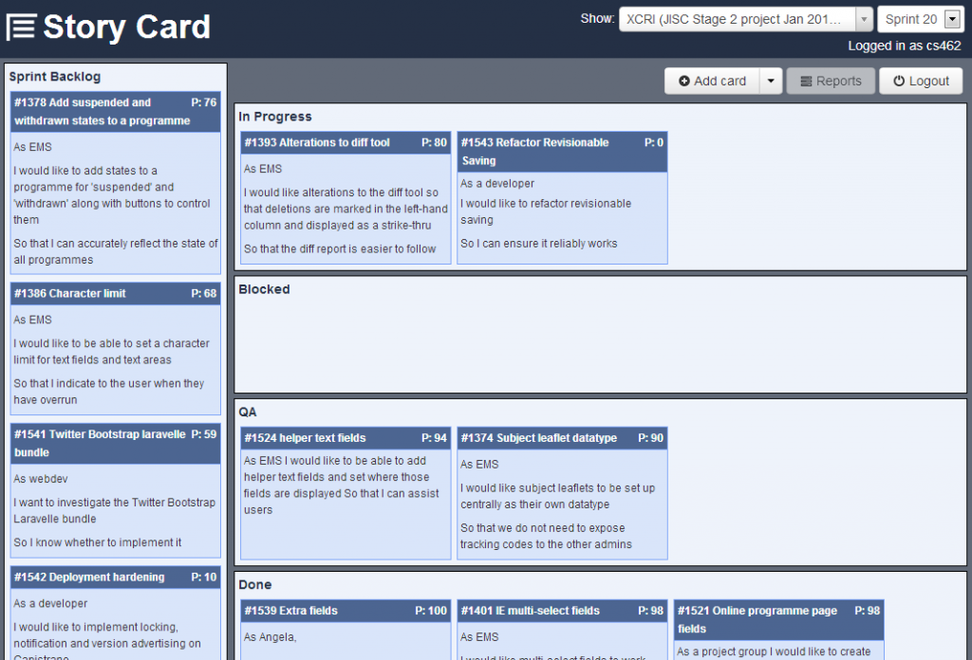Expand the Add card split arrow
The width and height of the screenshot is (972, 660).
click(770, 82)
